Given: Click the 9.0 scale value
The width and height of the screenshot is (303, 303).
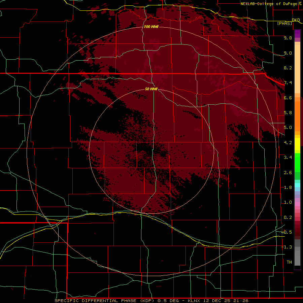Looking at the screenshot, I should point(288,53).
